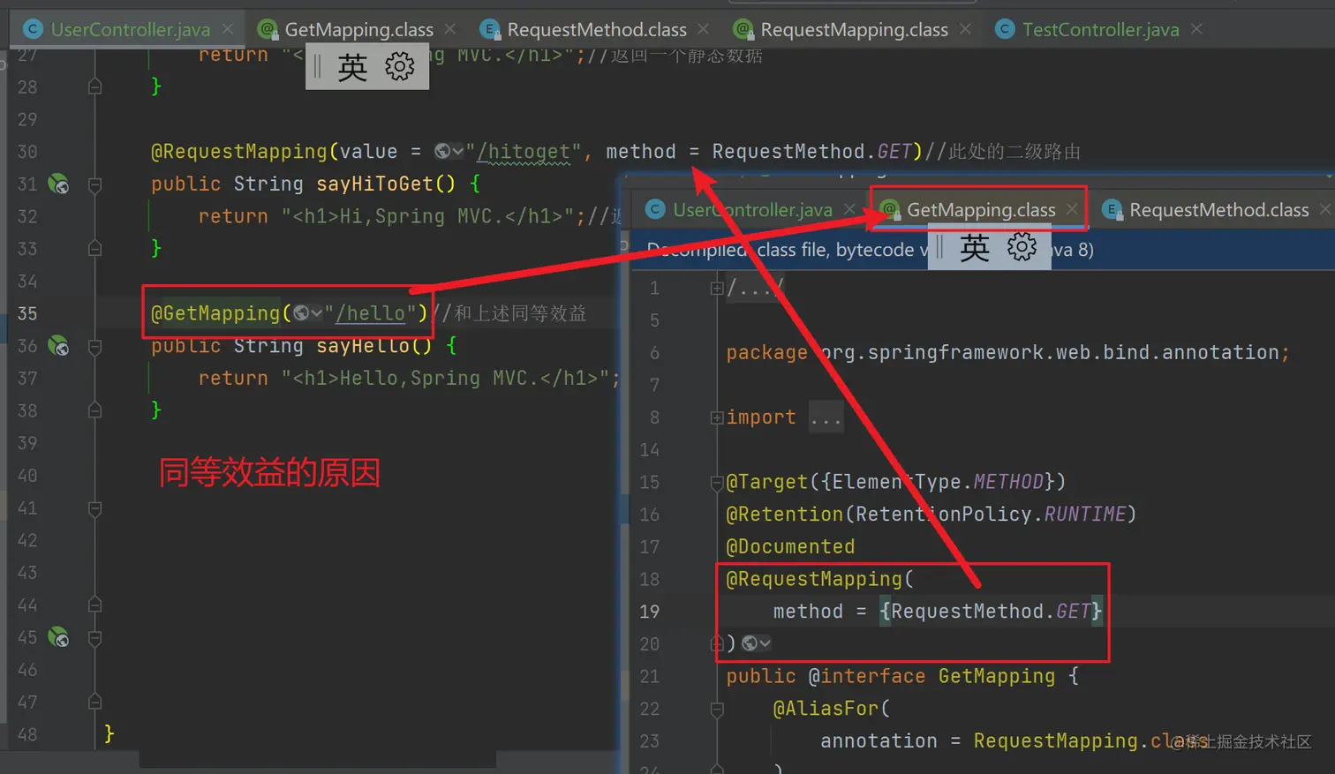This screenshot has height=774, width=1335.
Task: Collapse sayHello method via line 36 fold marker
Action: coord(95,346)
